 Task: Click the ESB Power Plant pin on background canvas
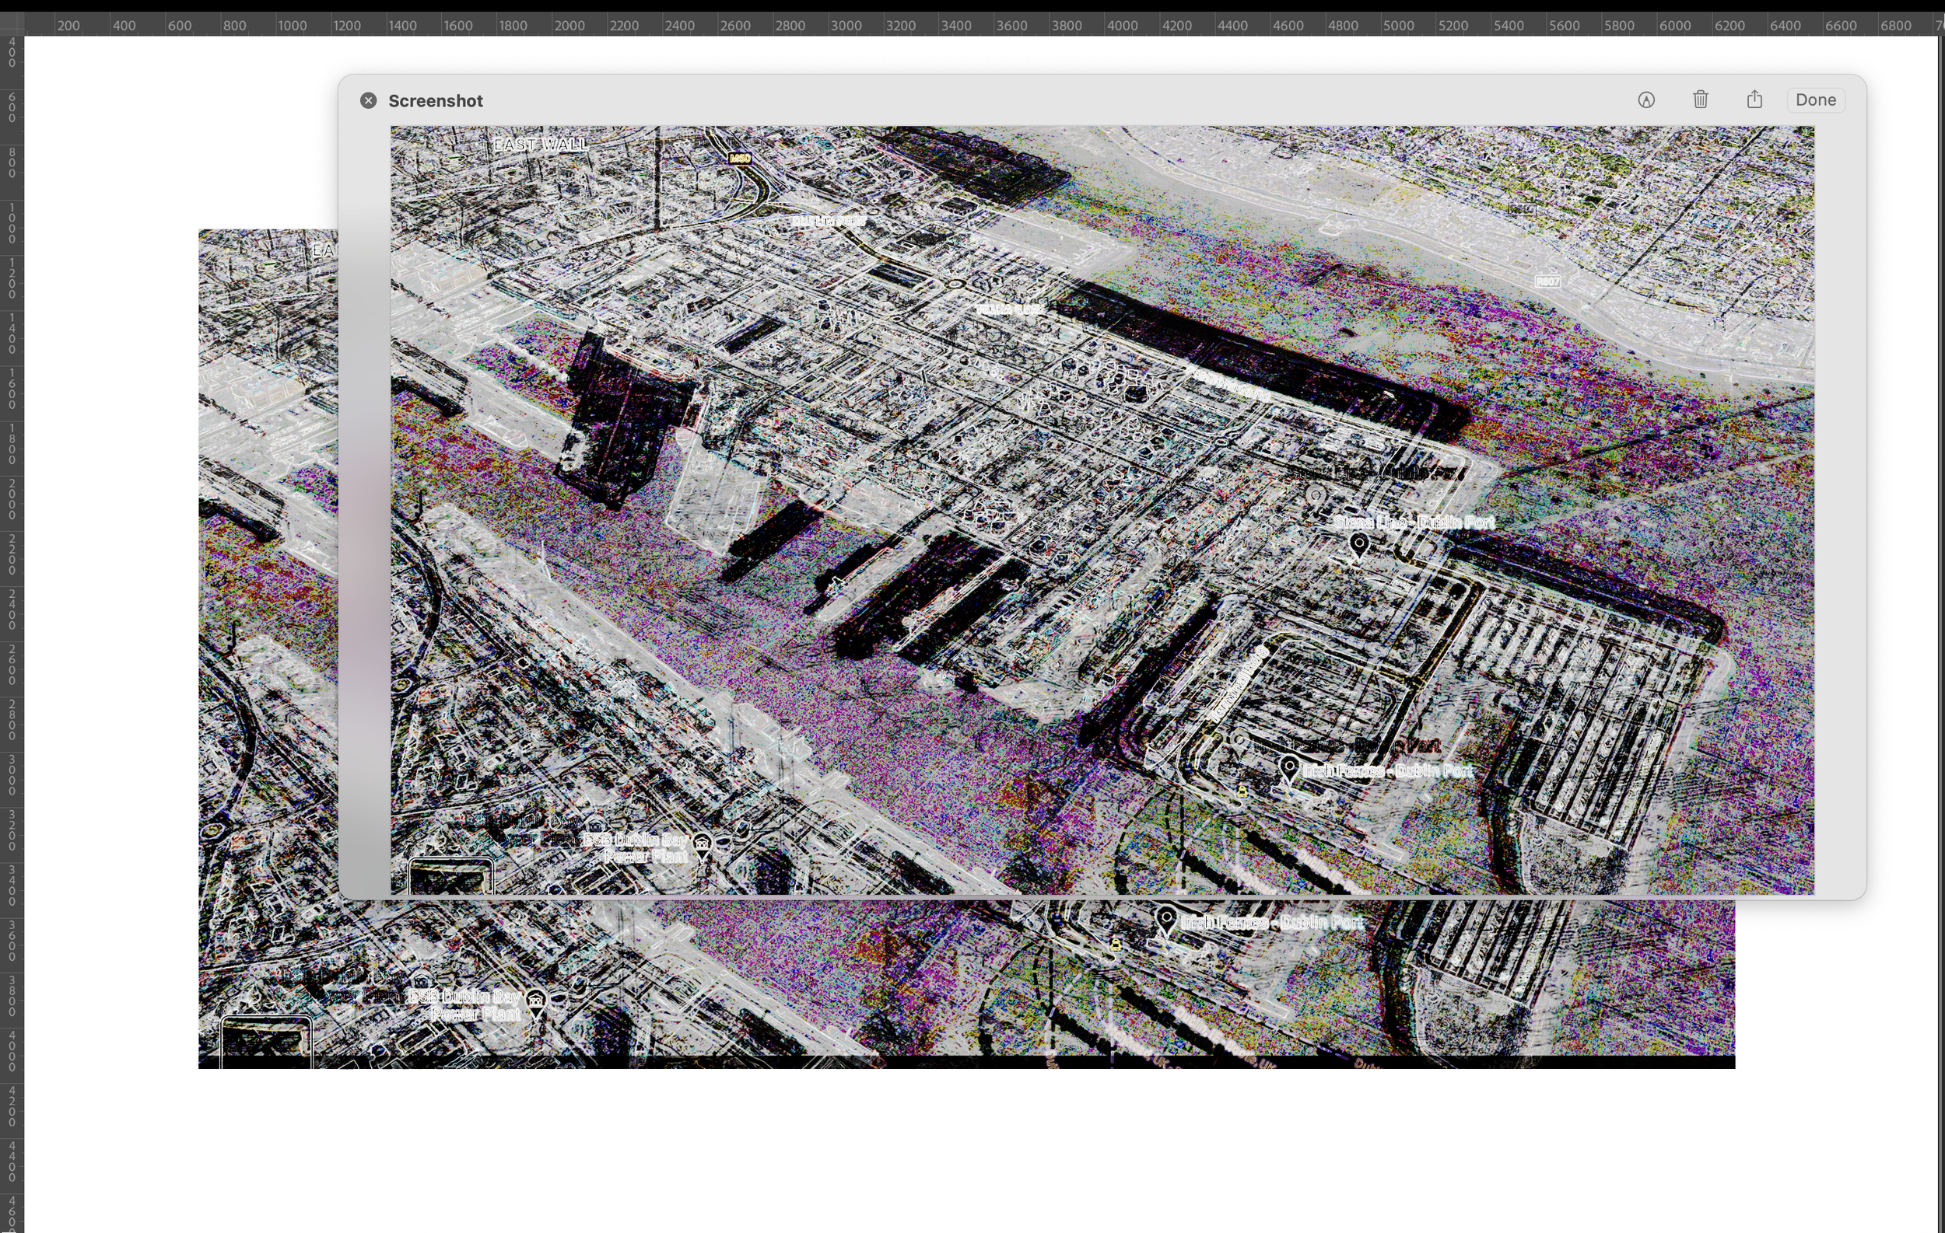point(535,1003)
